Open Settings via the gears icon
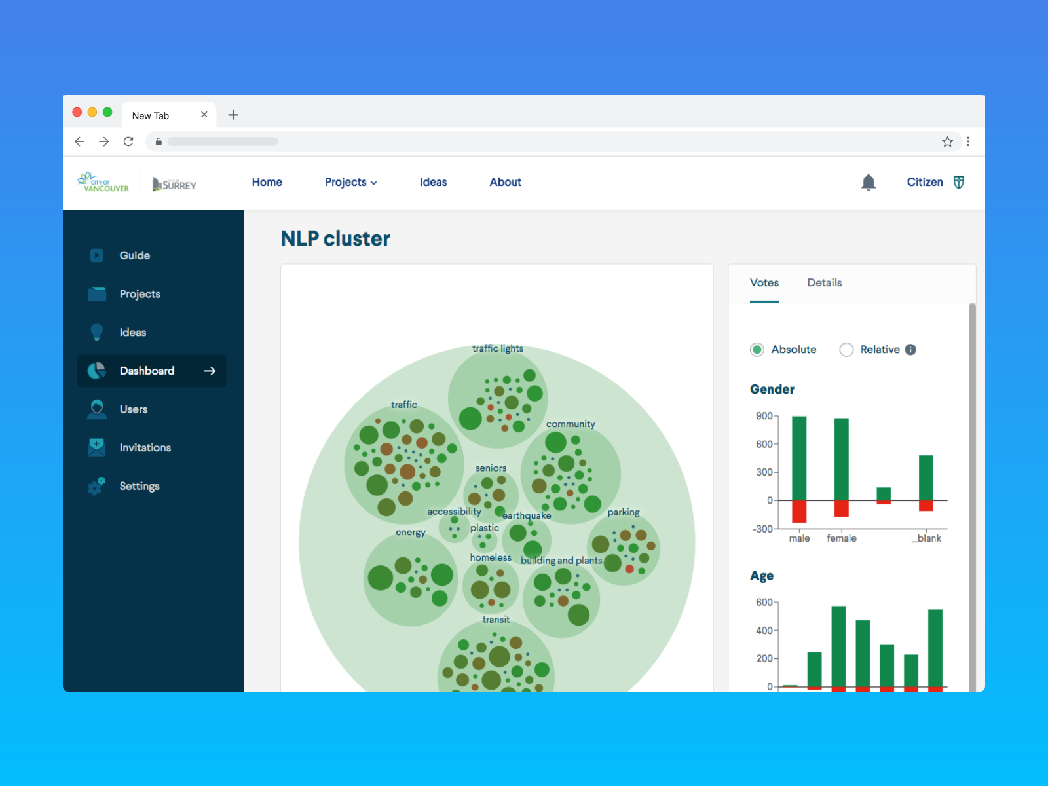 (x=97, y=486)
